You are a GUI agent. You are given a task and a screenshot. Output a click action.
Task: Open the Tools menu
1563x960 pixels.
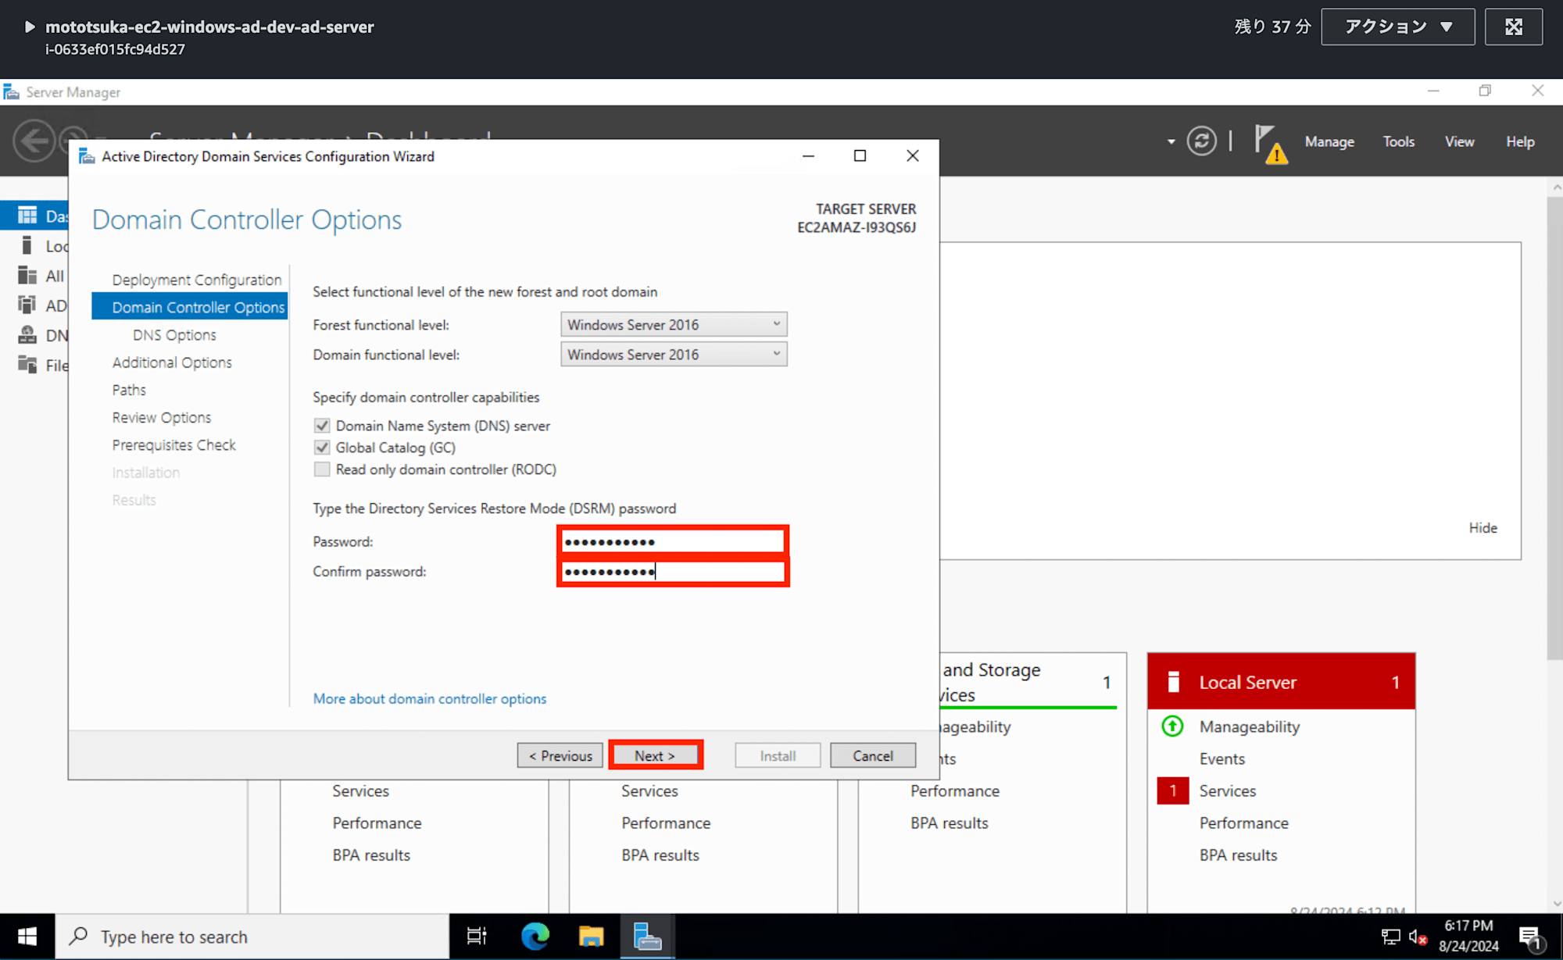pyautogui.click(x=1398, y=141)
